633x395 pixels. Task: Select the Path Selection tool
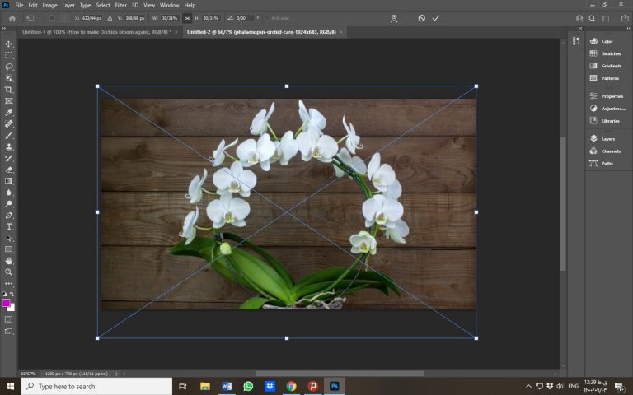(x=9, y=238)
